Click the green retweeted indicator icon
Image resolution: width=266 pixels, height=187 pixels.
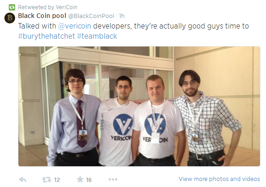(12, 7)
